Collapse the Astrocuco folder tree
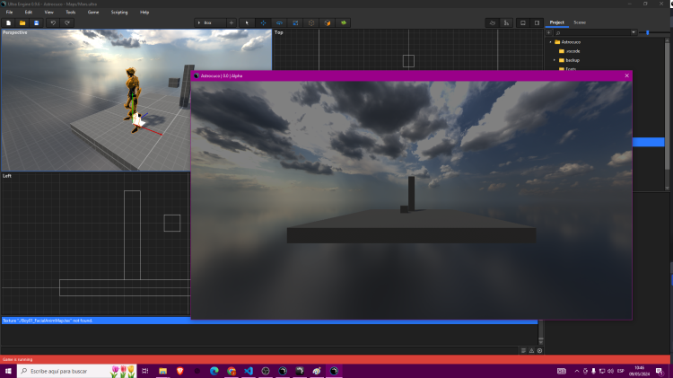The height and width of the screenshot is (378, 673). coord(552,42)
